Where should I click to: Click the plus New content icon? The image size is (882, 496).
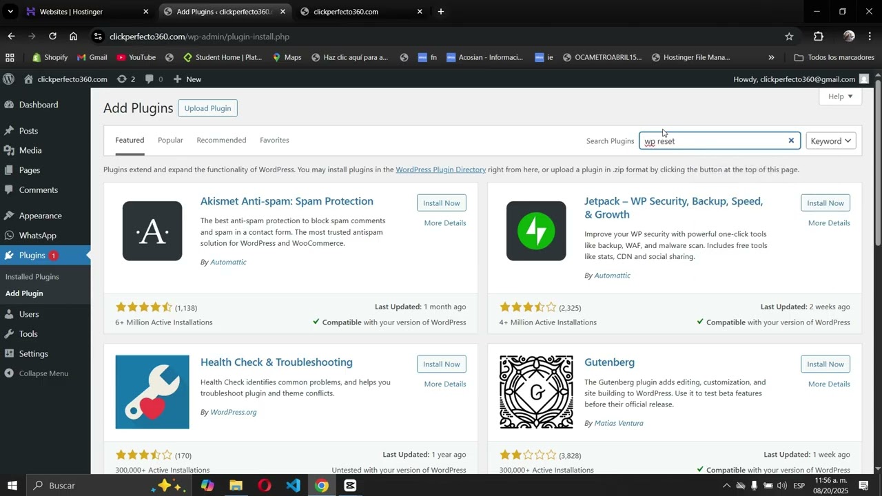point(177,79)
